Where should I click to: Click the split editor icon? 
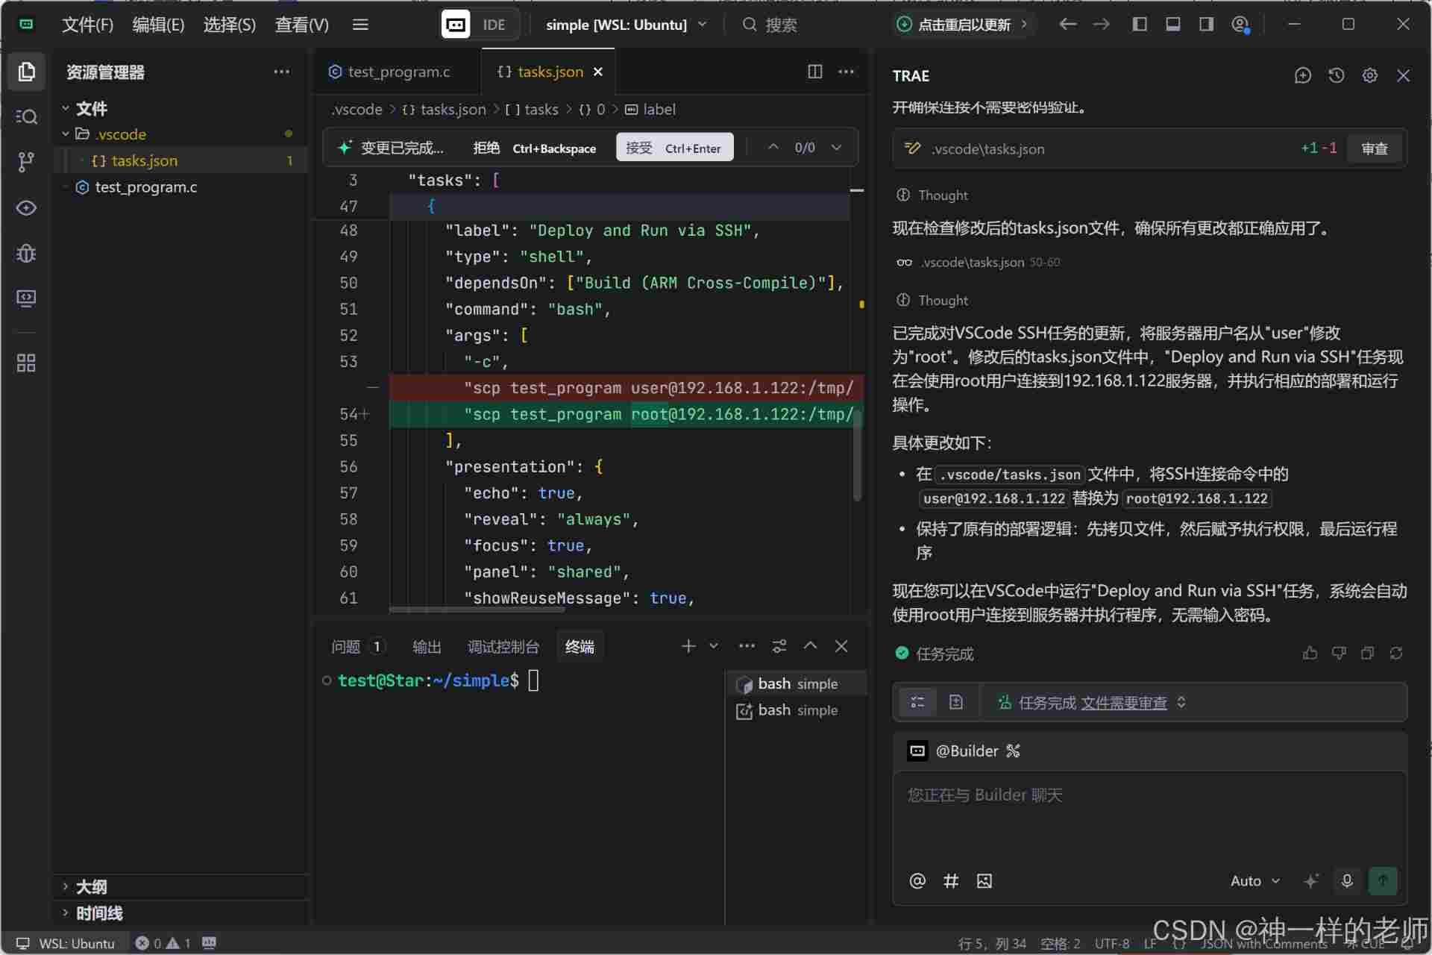pyautogui.click(x=814, y=72)
